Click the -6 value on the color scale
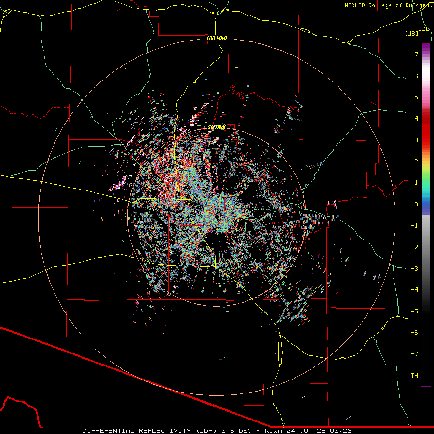 [414, 332]
